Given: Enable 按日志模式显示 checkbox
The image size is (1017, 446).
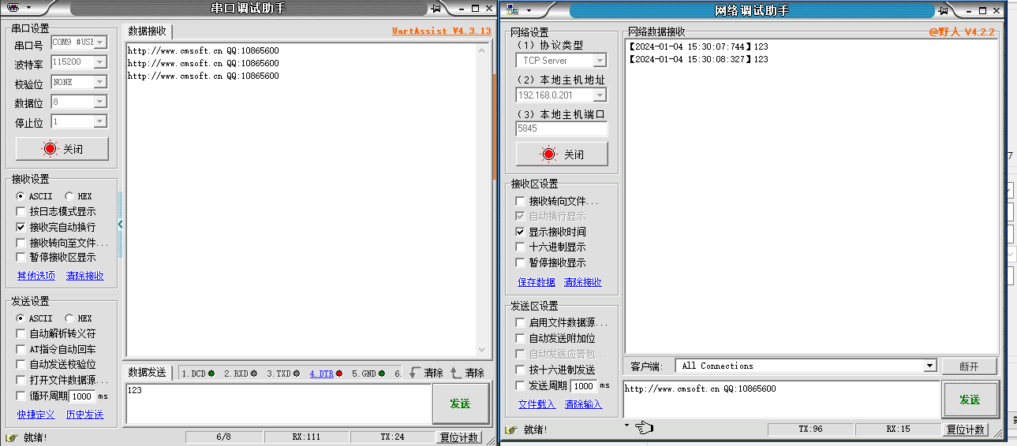Looking at the screenshot, I should [x=21, y=212].
